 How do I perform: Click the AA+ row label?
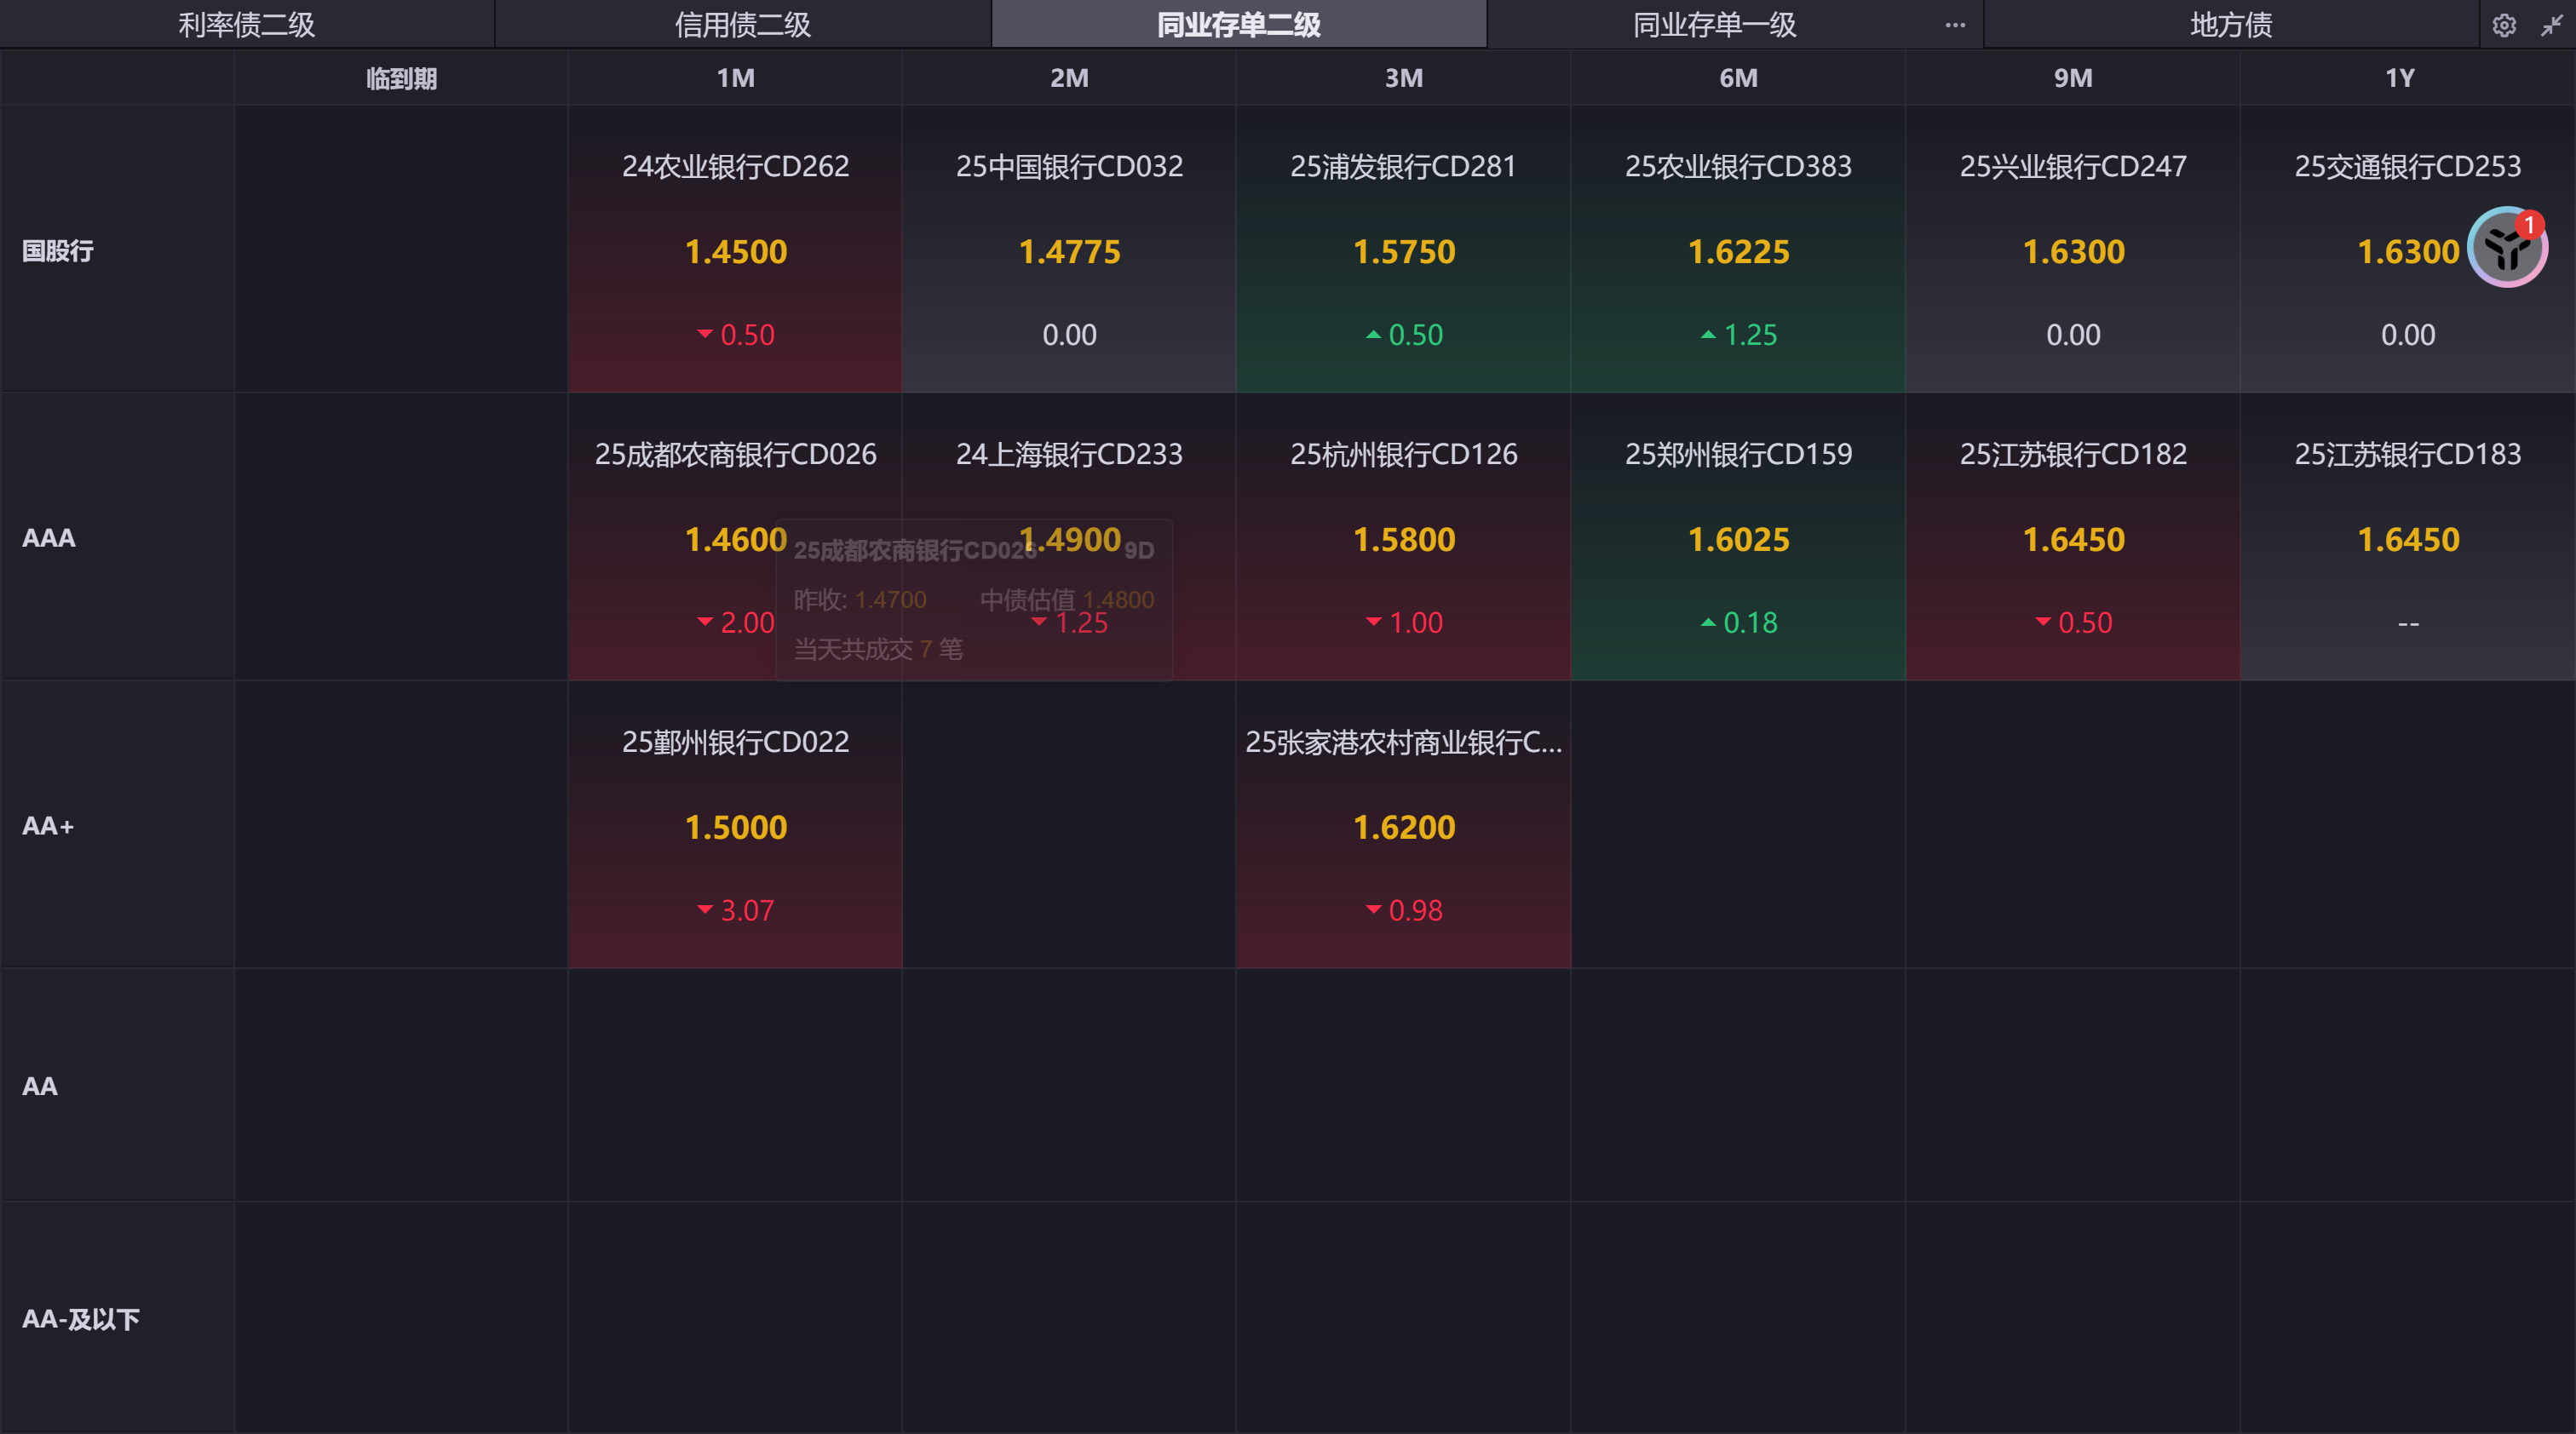[x=48, y=825]
